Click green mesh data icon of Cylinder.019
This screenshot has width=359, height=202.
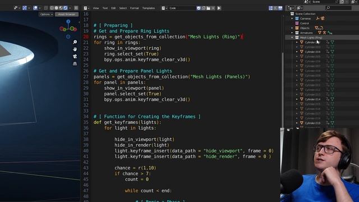(333, 123)
